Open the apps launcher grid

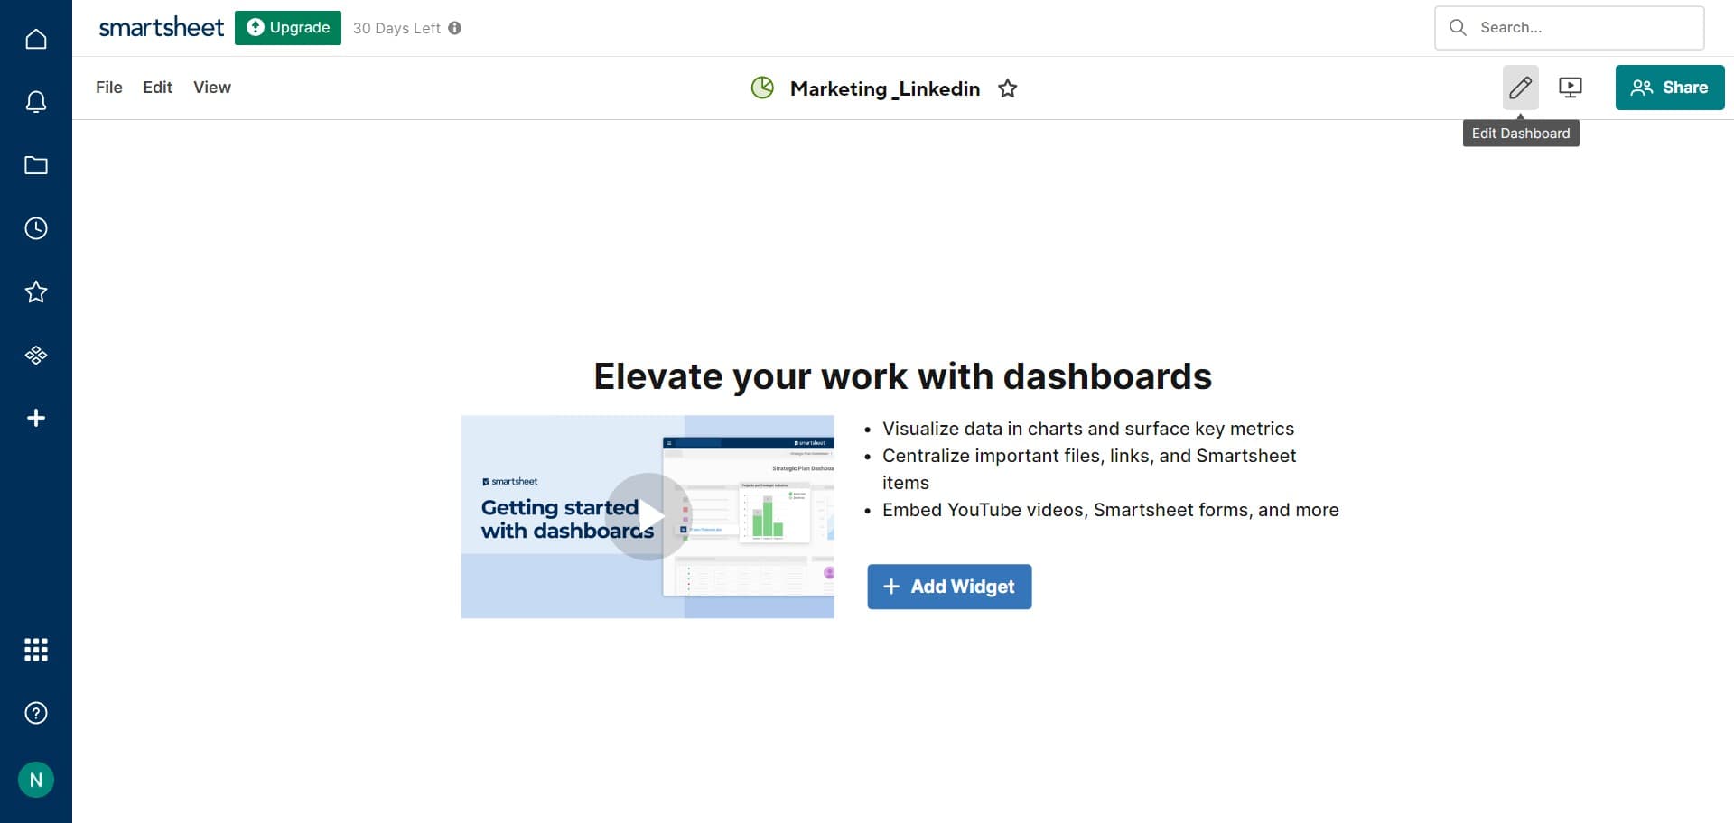click(x=36, y=650)
